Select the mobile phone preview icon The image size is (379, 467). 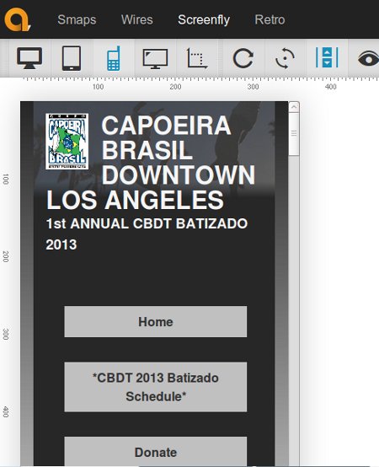(x=114, y=58)
